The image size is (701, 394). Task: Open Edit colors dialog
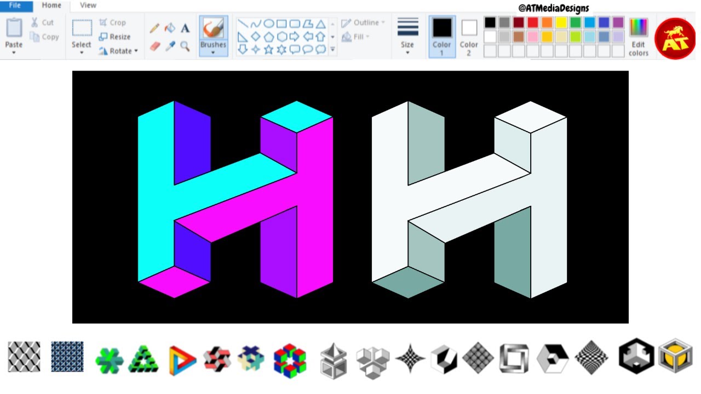click(x=639, y=37)
